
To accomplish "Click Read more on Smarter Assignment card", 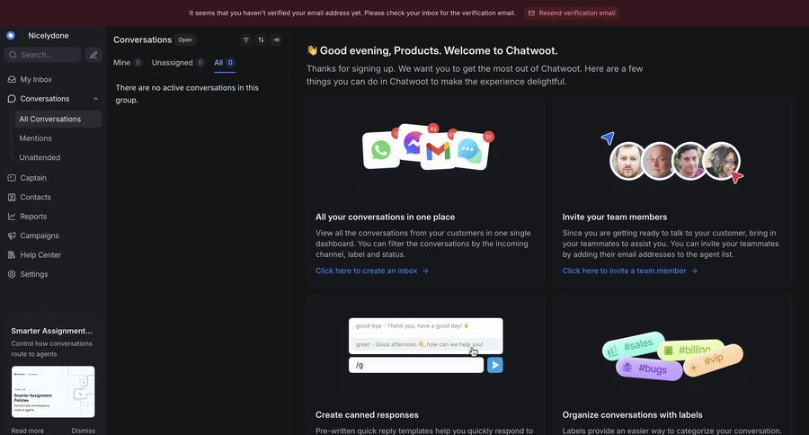I will click(x=27, y=431).
